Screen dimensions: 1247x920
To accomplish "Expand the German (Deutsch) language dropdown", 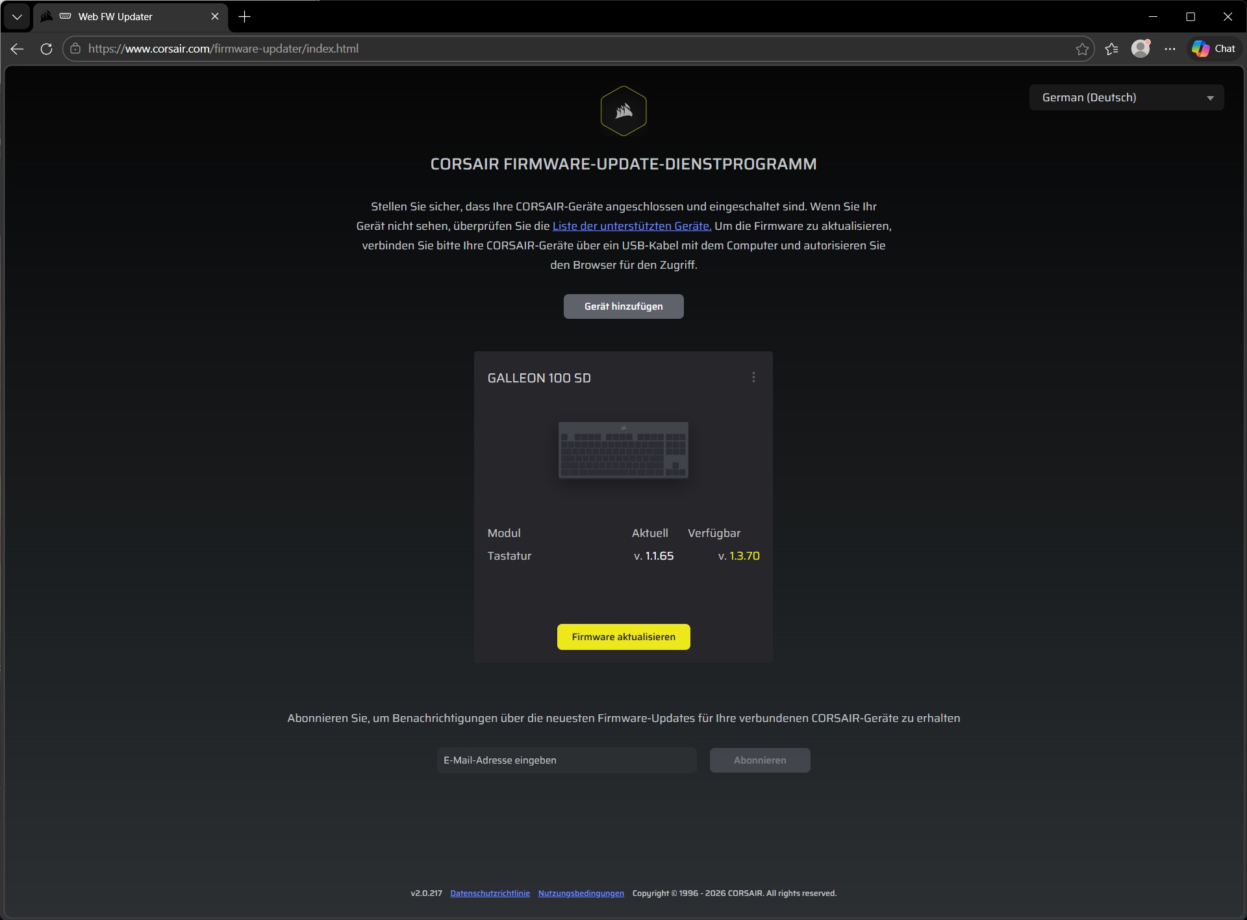I will click(x=1126, y=97).
